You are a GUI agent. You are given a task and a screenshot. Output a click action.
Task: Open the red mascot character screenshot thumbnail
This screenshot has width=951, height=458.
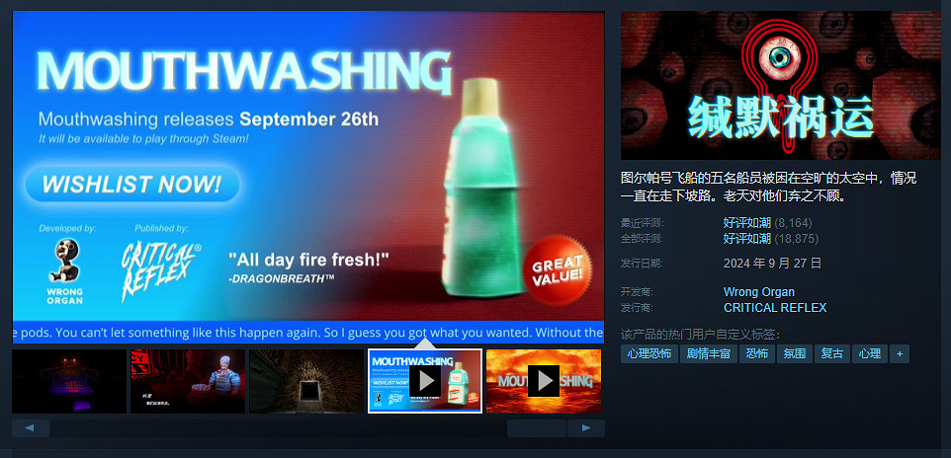tap(188, 381)
